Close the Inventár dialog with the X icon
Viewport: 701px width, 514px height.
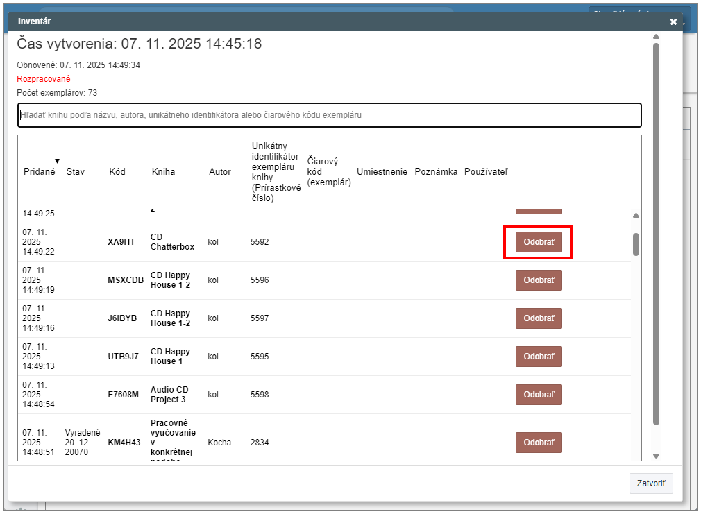point(673,22)
